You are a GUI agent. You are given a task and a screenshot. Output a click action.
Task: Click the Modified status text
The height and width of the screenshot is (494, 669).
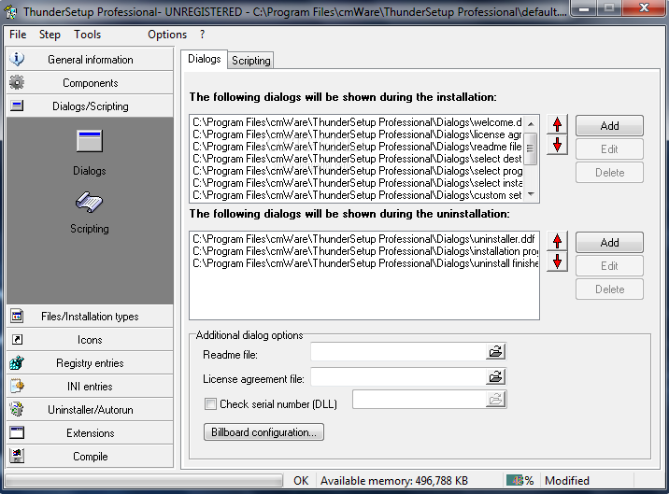pos(567,481)
